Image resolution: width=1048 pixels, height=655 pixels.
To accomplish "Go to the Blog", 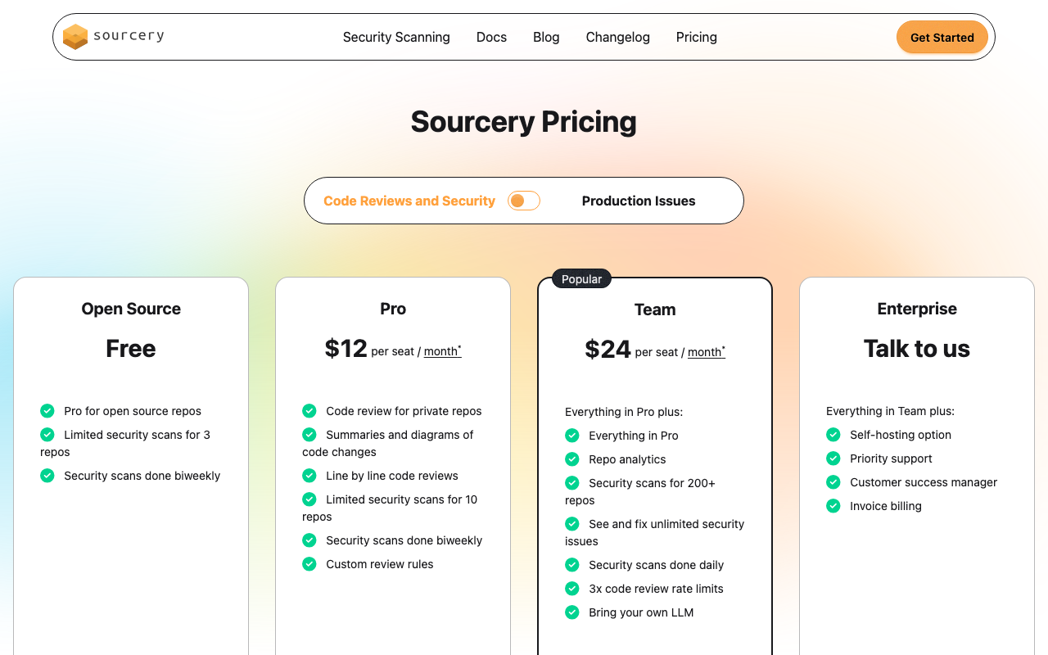I will tap(546, 37).
